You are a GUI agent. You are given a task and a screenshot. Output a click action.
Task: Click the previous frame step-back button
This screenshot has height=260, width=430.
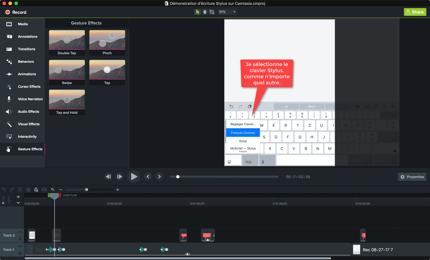tap(108, 177)
